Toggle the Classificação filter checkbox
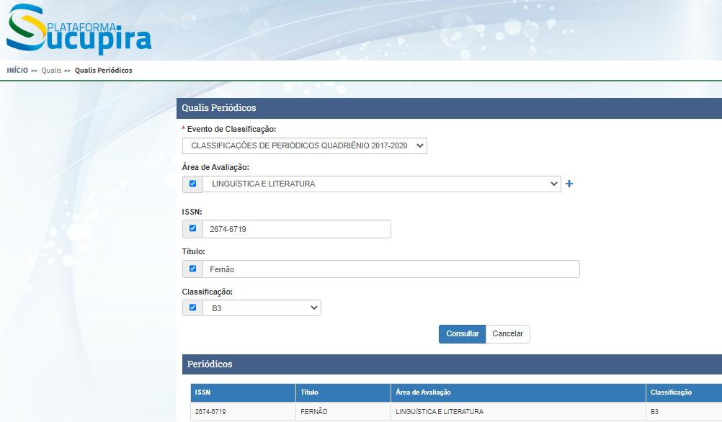Screen dimensions: 722x422 click(x=193, y=307)
